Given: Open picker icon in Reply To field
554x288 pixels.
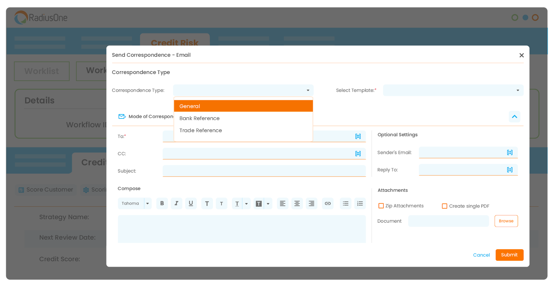Looking at the screenshot, I should 510,170.
